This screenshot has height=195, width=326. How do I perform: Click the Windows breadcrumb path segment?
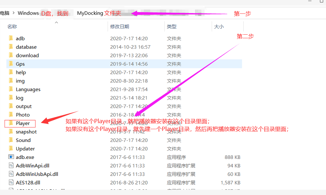[x=28, y=13]
